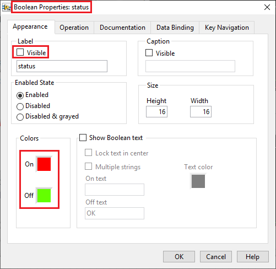The image size is (276, 269).
Task: Focus the Width value field
Action: click(201, 111)
